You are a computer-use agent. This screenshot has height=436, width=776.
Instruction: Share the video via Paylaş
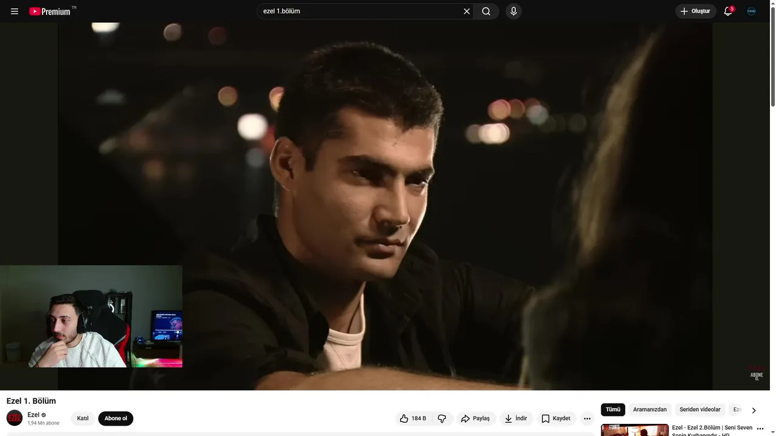(476, 418)
